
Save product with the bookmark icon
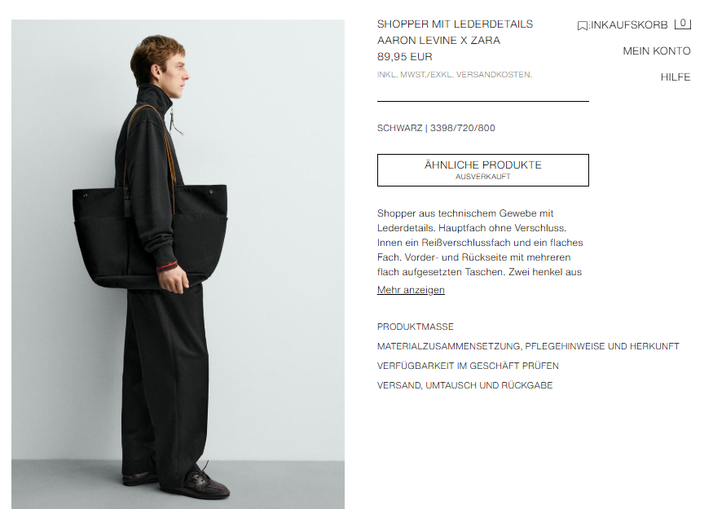point(582,26)
